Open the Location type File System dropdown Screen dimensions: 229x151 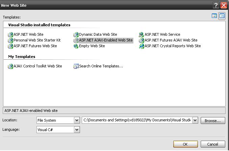(x=58, y=120)
